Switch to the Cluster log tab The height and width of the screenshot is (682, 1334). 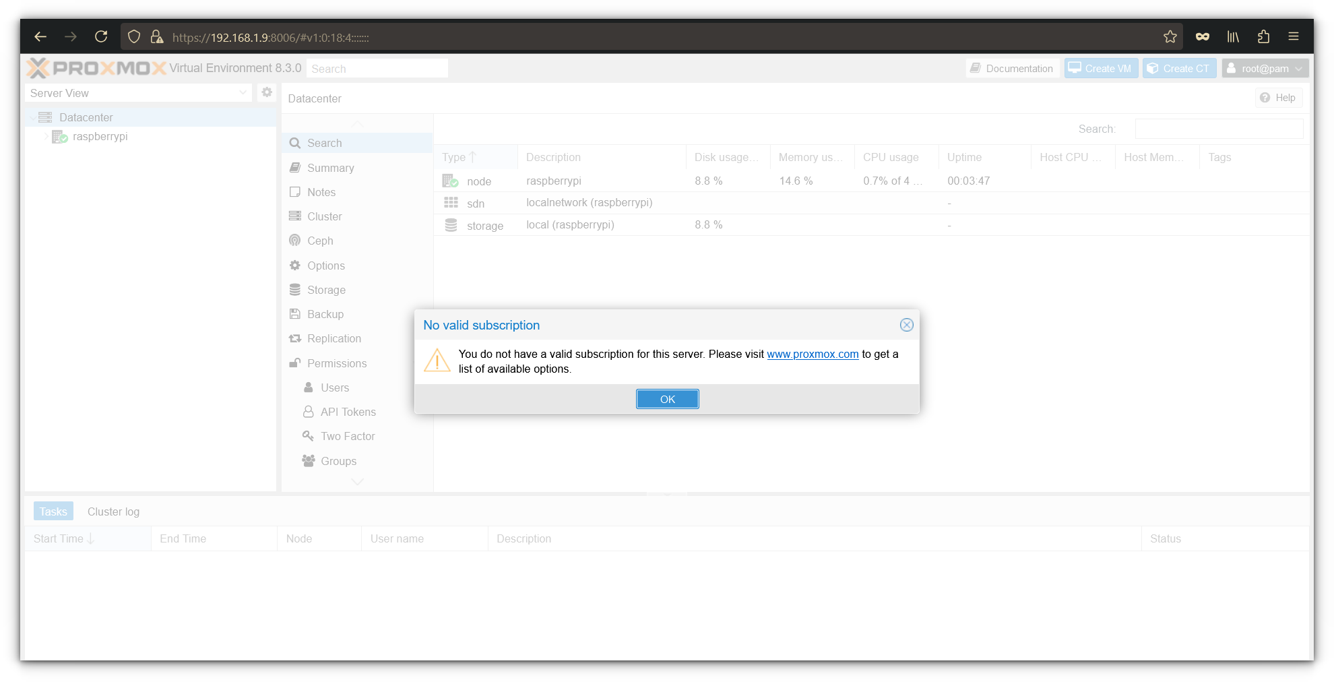[113, 511]
